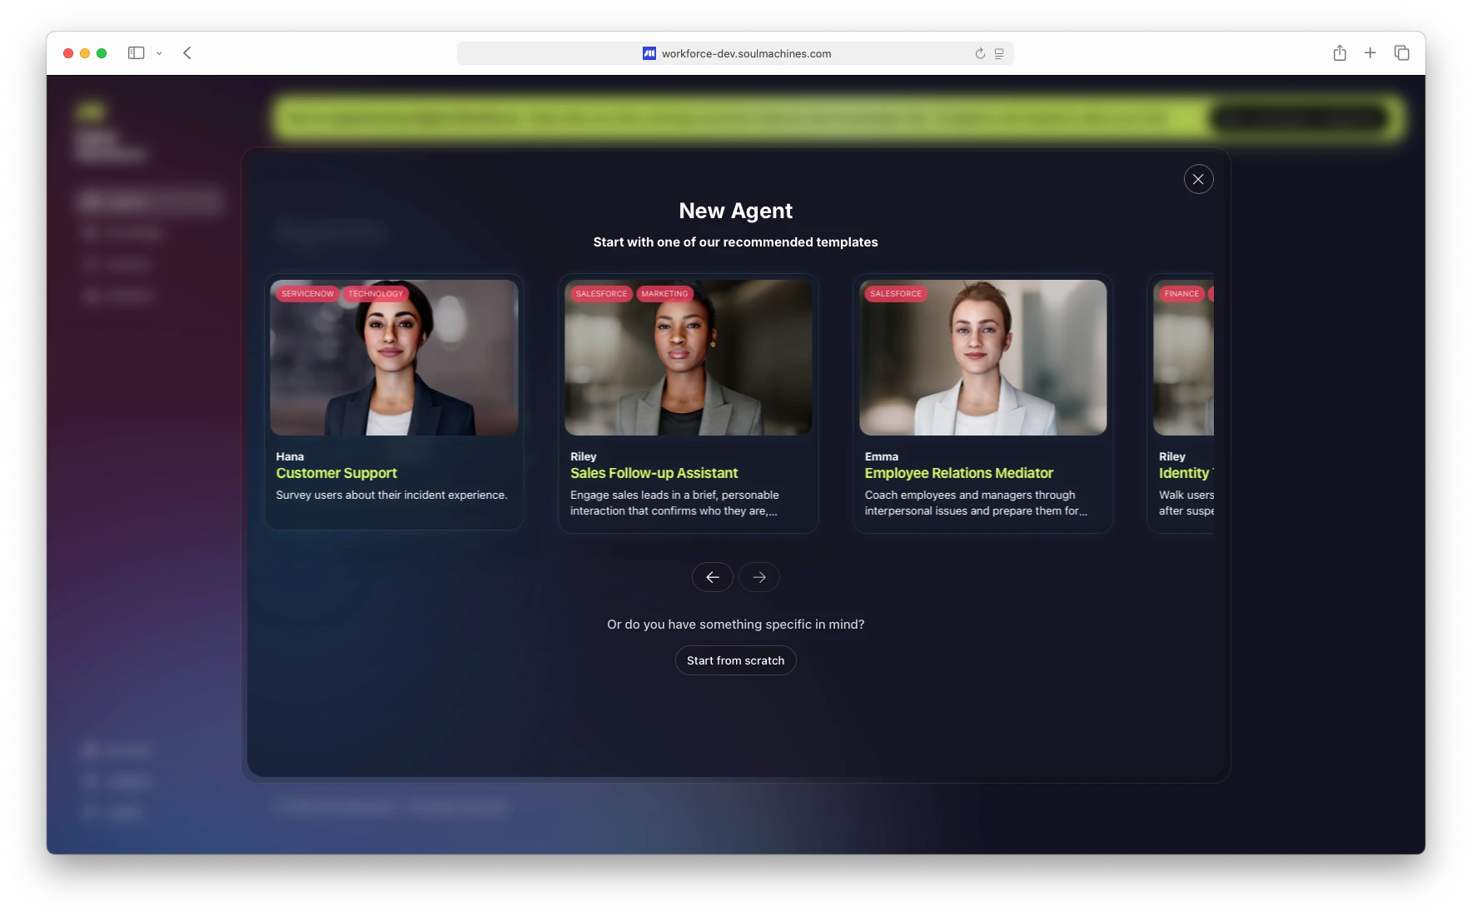1472x916 pixels.
Task: Show Safari tab overview icon
Action: 1402,52
